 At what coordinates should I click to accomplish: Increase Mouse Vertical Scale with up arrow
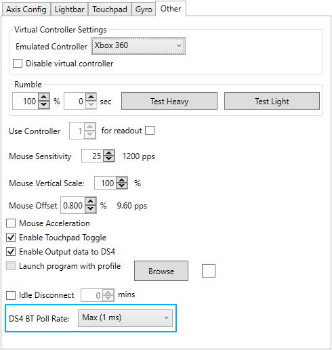pos(122,180)
